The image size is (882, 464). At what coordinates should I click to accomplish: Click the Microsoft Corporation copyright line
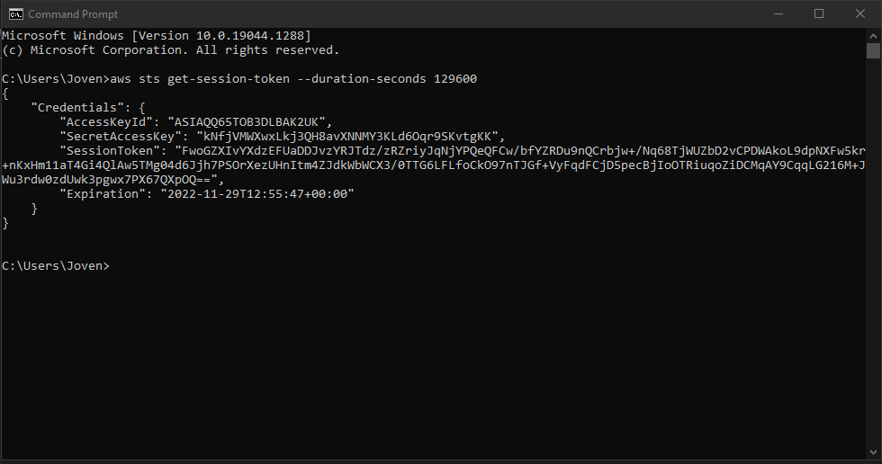(x=170, y=50)
